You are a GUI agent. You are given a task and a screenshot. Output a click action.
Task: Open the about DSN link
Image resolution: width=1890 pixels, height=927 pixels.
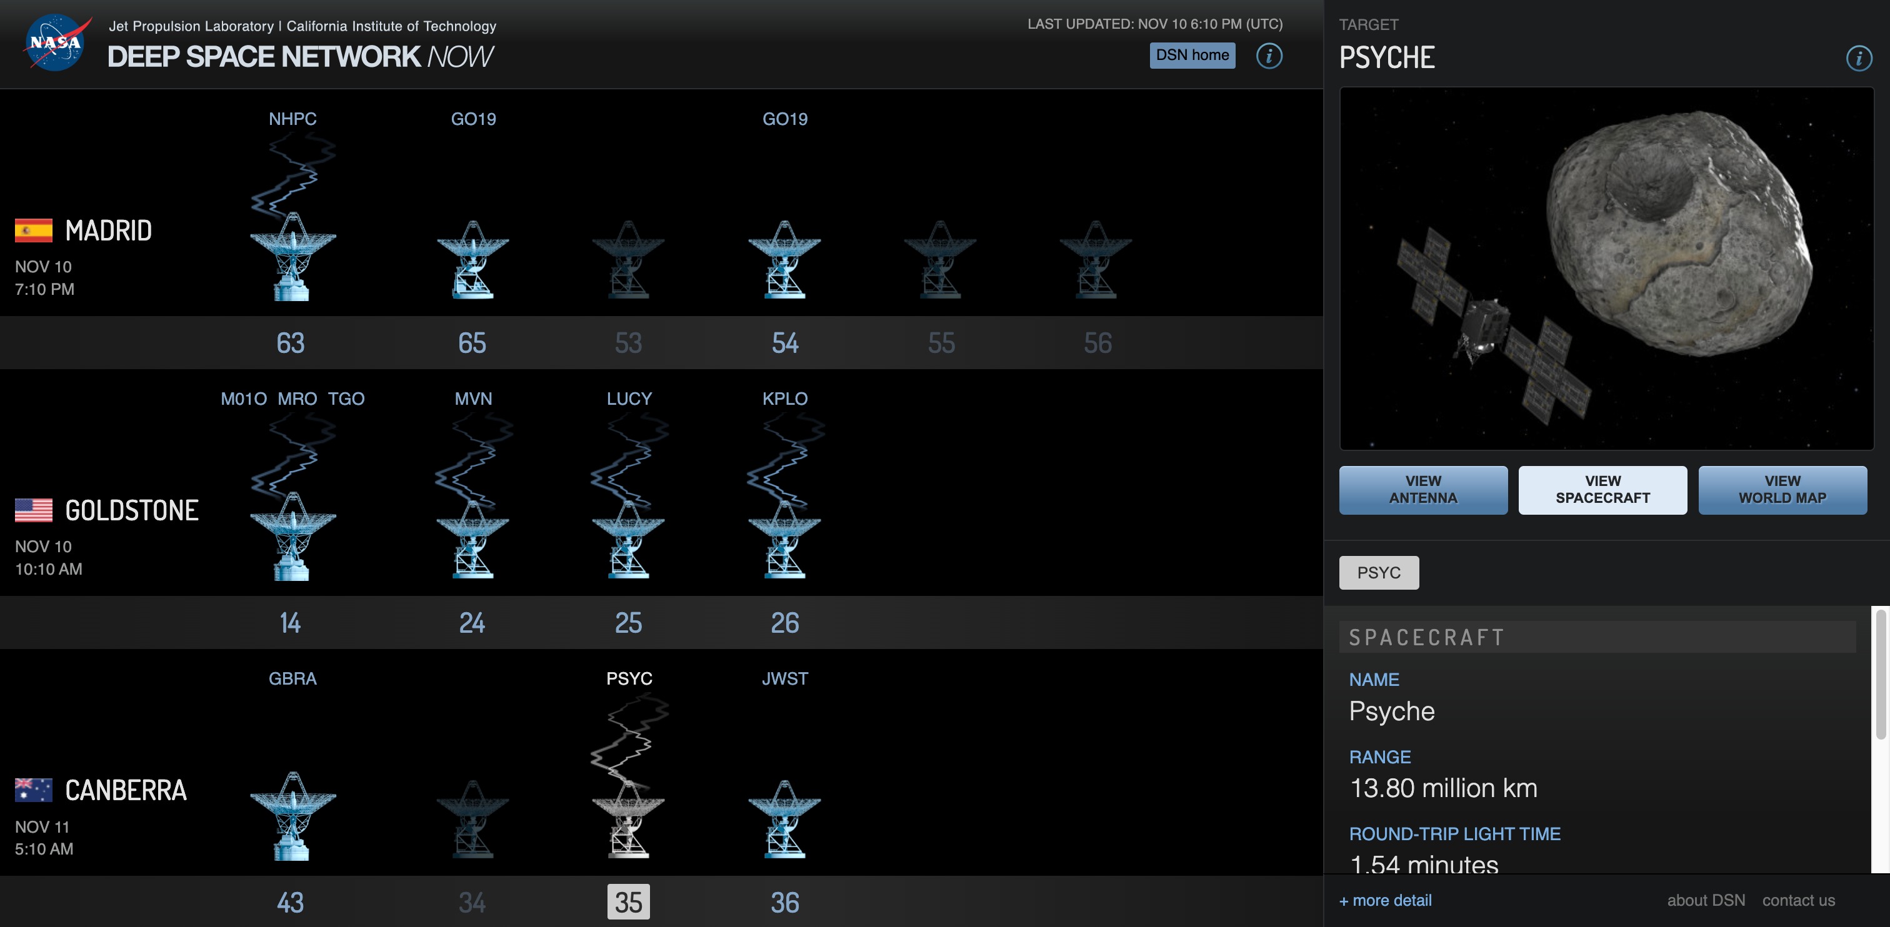click(1705, 901)
